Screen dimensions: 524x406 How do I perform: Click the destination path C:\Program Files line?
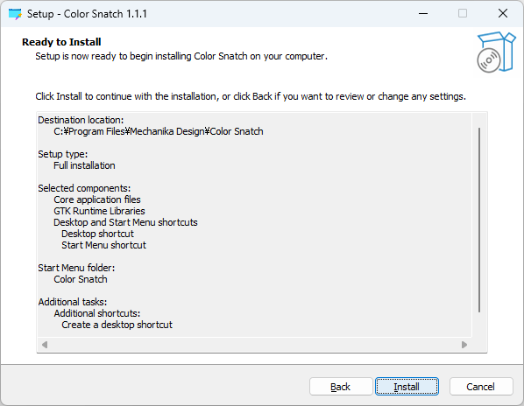[159, 131]
